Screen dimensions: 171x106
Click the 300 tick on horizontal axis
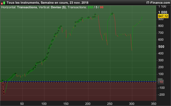click(132, 104)
